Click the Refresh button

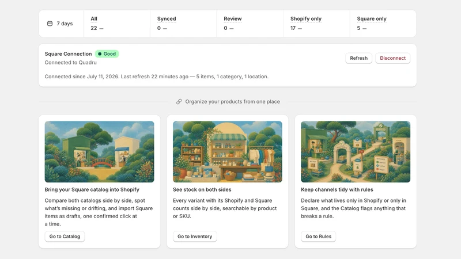point(358,58)
